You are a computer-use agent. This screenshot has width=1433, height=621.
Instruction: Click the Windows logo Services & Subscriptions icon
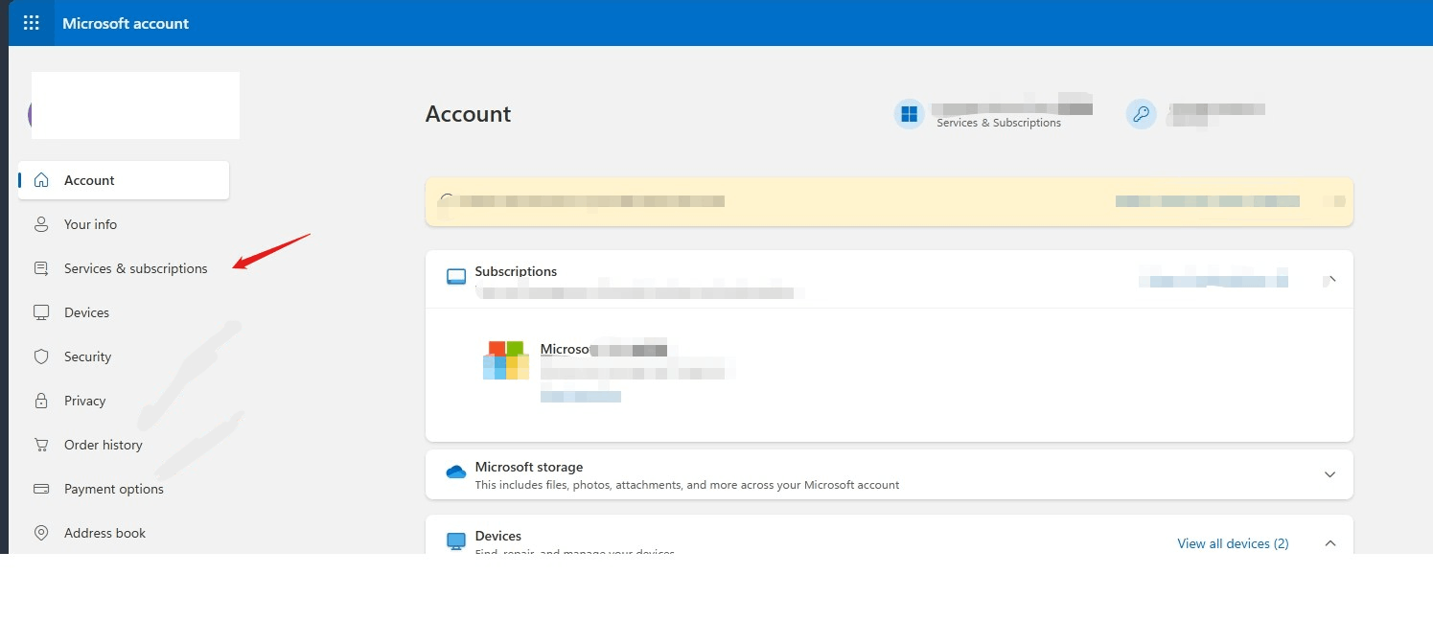pyautogui.click(x=909, y=115)
